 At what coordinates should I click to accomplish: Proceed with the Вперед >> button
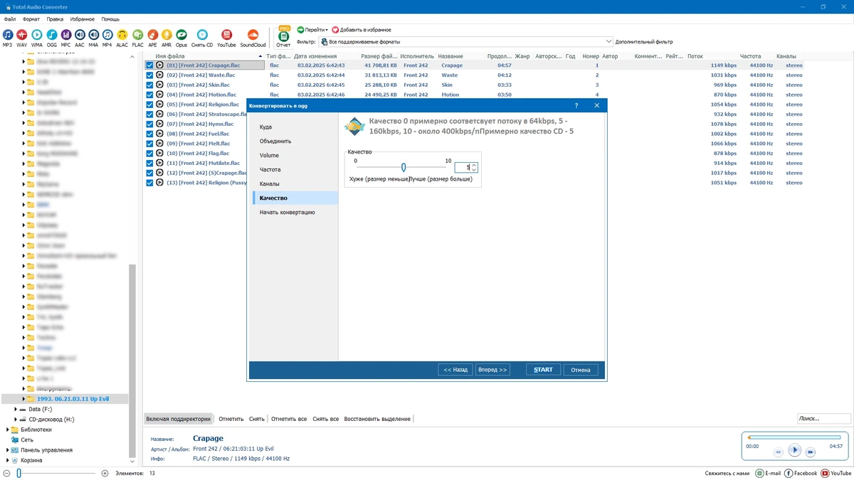pyautogui.click(x=493, y=370)
